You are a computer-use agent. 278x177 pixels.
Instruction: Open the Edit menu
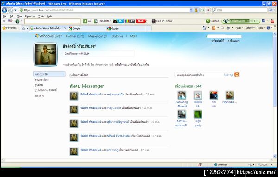12,16
